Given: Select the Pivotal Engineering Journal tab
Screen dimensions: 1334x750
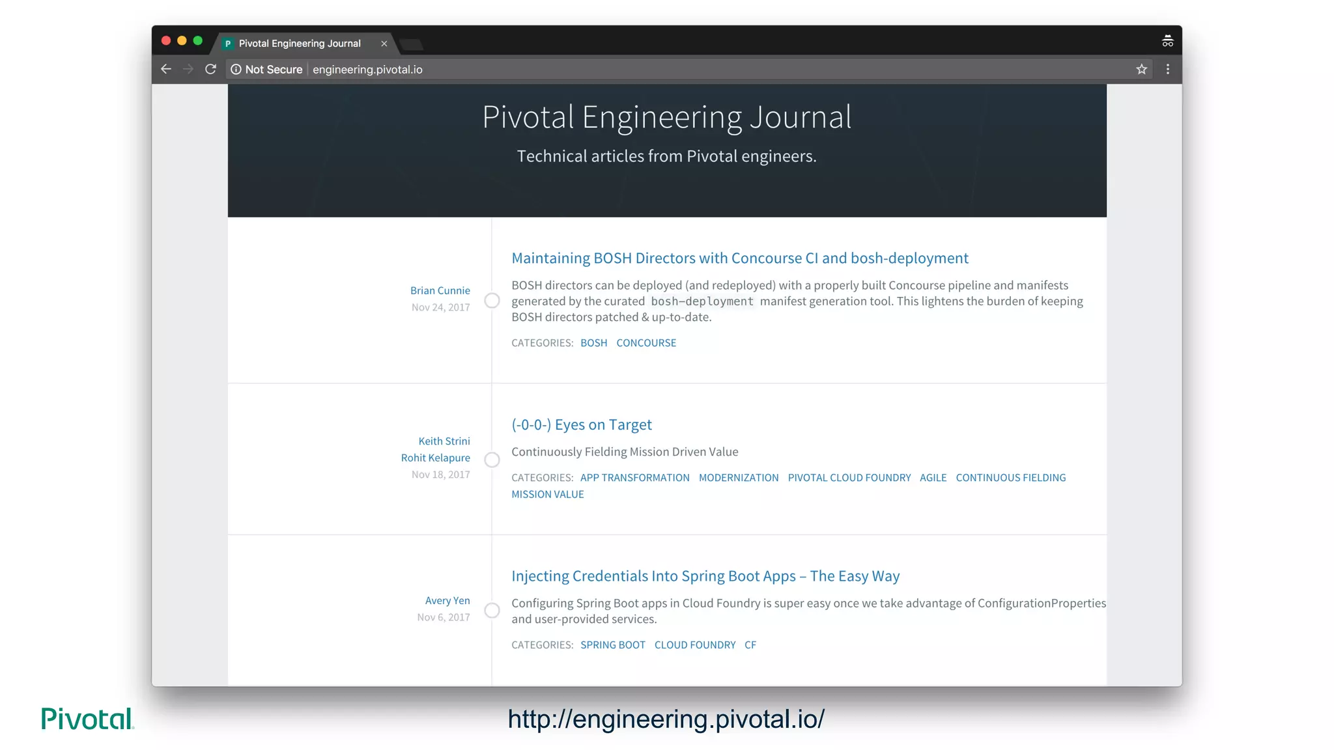Looking at the screenshot, I should click(x=305, y=44).
